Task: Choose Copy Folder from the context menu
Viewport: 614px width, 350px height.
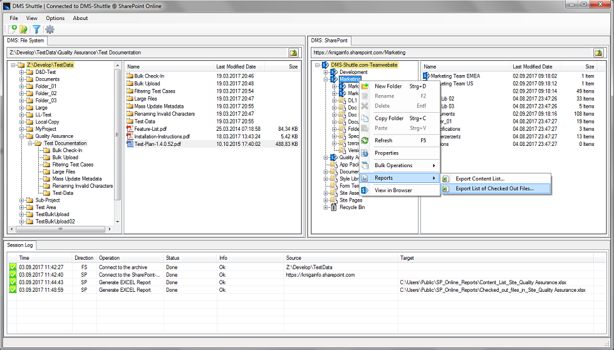Action: click(x=398, y=118)
